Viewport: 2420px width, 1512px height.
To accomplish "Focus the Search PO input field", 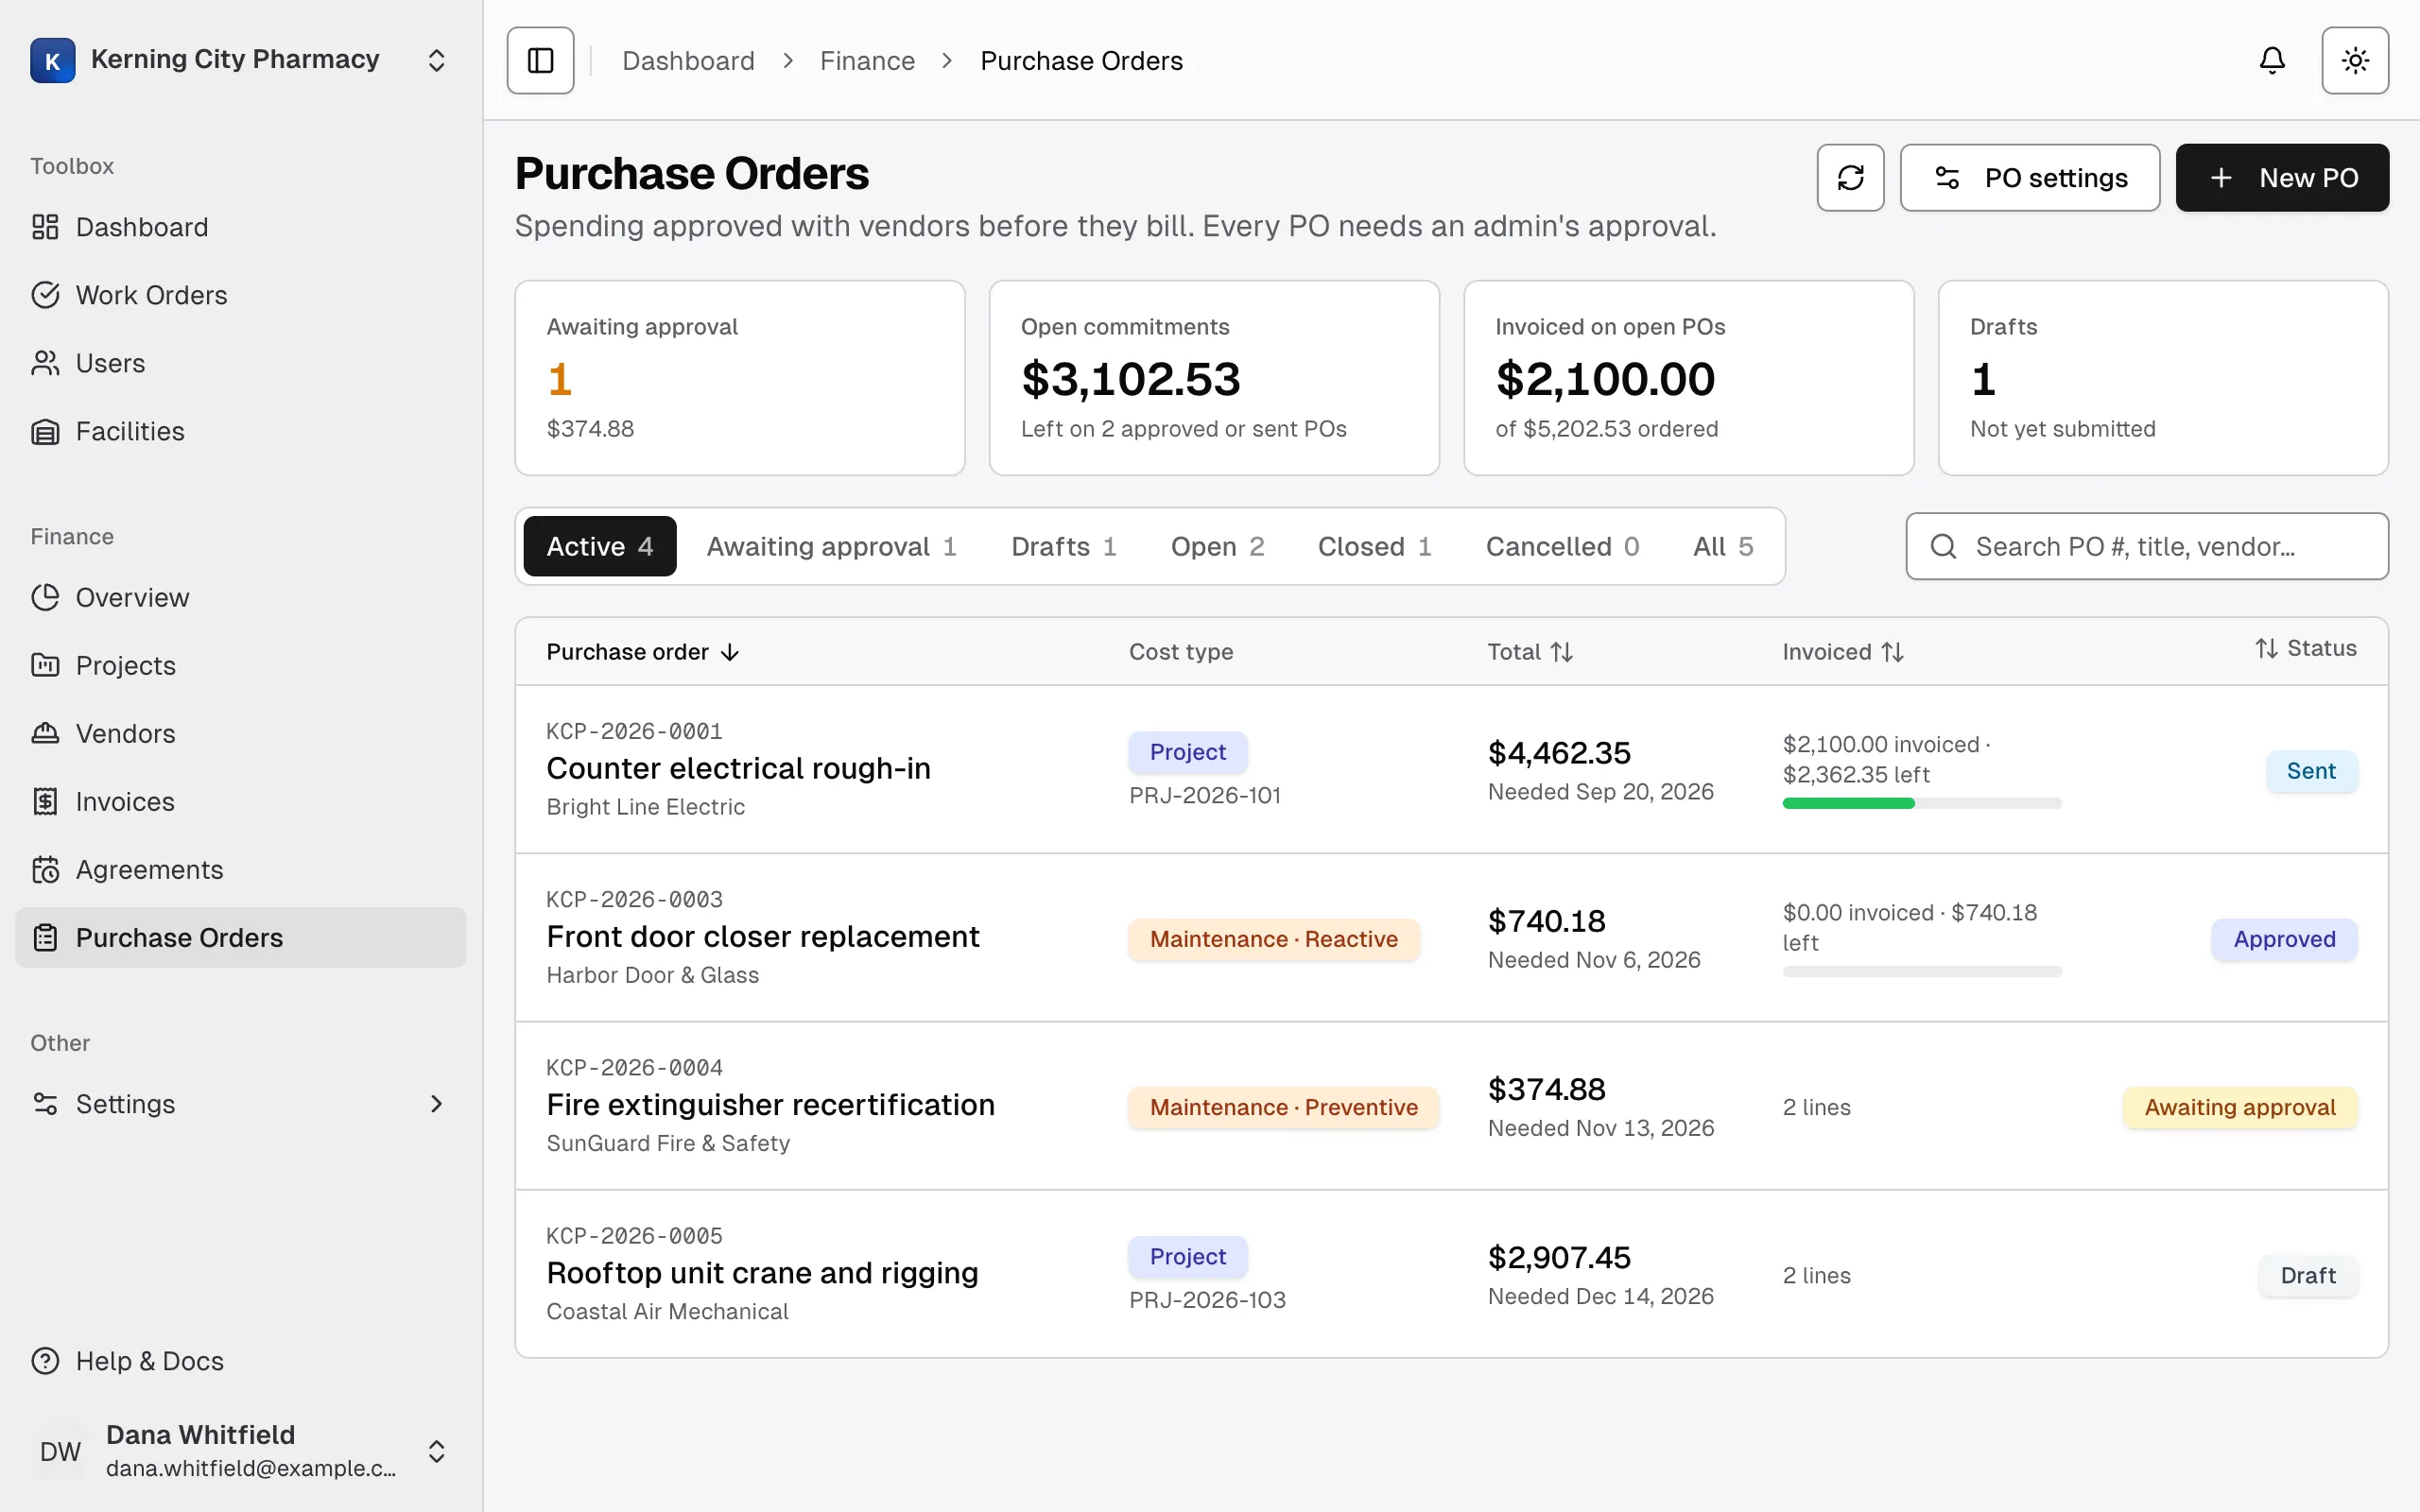I will pyautogui.click(x=2147, y=546).
